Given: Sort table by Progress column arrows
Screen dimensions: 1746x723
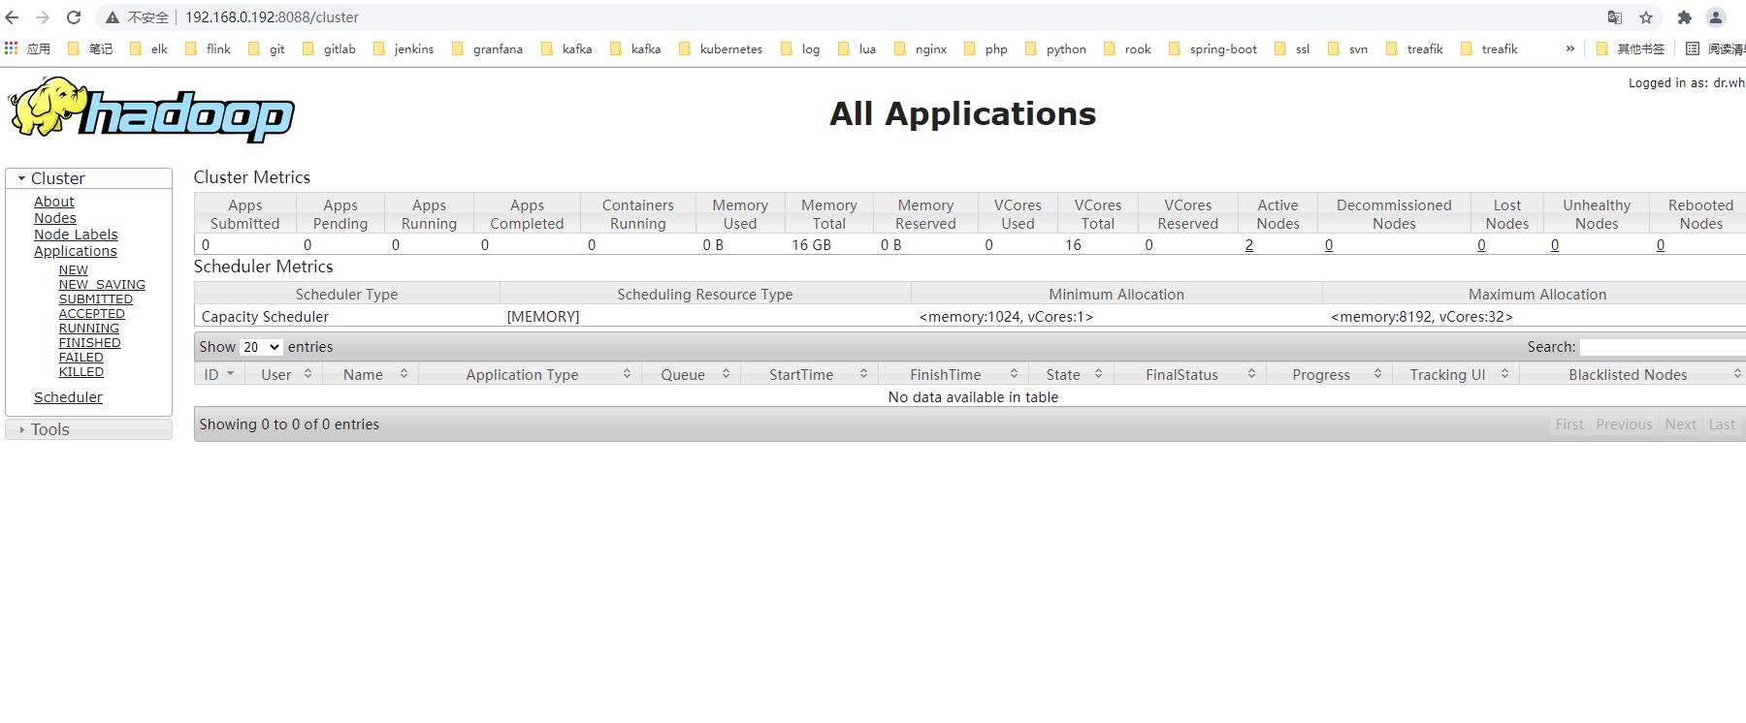Looking at the screenshot, I should [x=1377, y=374].
